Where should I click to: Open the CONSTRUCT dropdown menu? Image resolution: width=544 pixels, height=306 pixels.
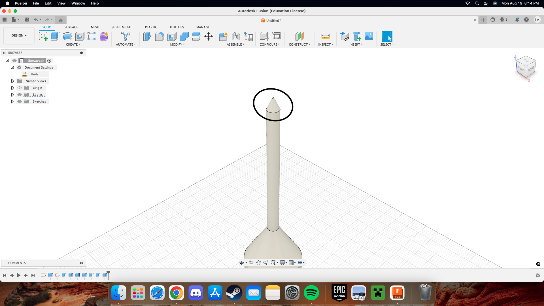click(299, 44)
